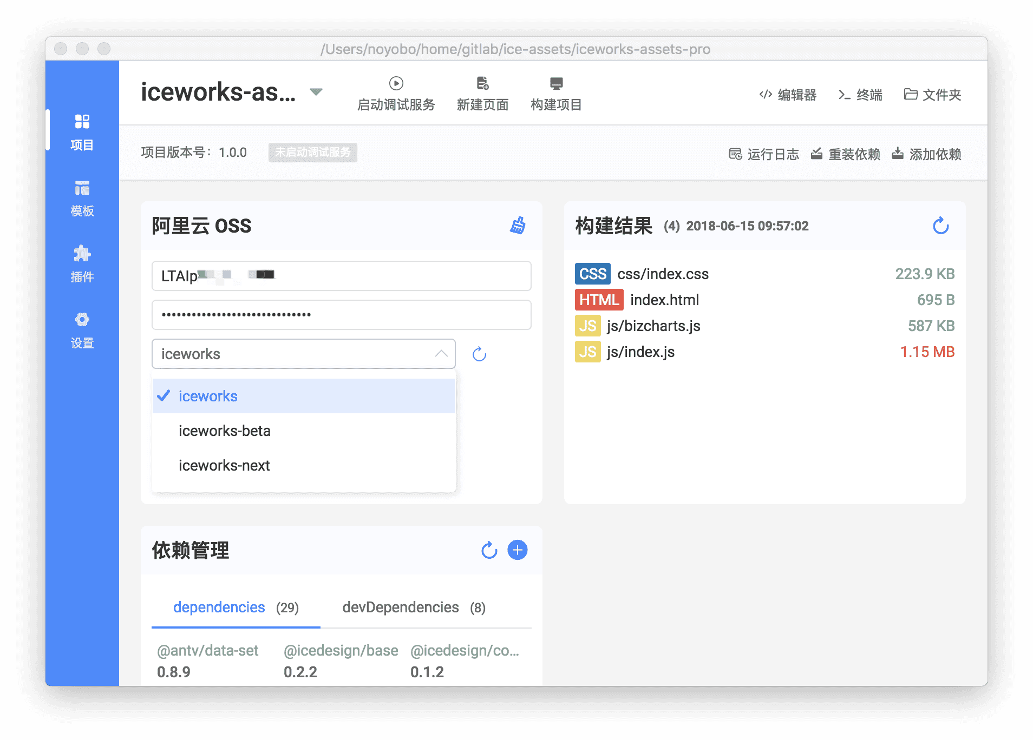
Task: Create a page via 新建页面
Action: [483, 93]
